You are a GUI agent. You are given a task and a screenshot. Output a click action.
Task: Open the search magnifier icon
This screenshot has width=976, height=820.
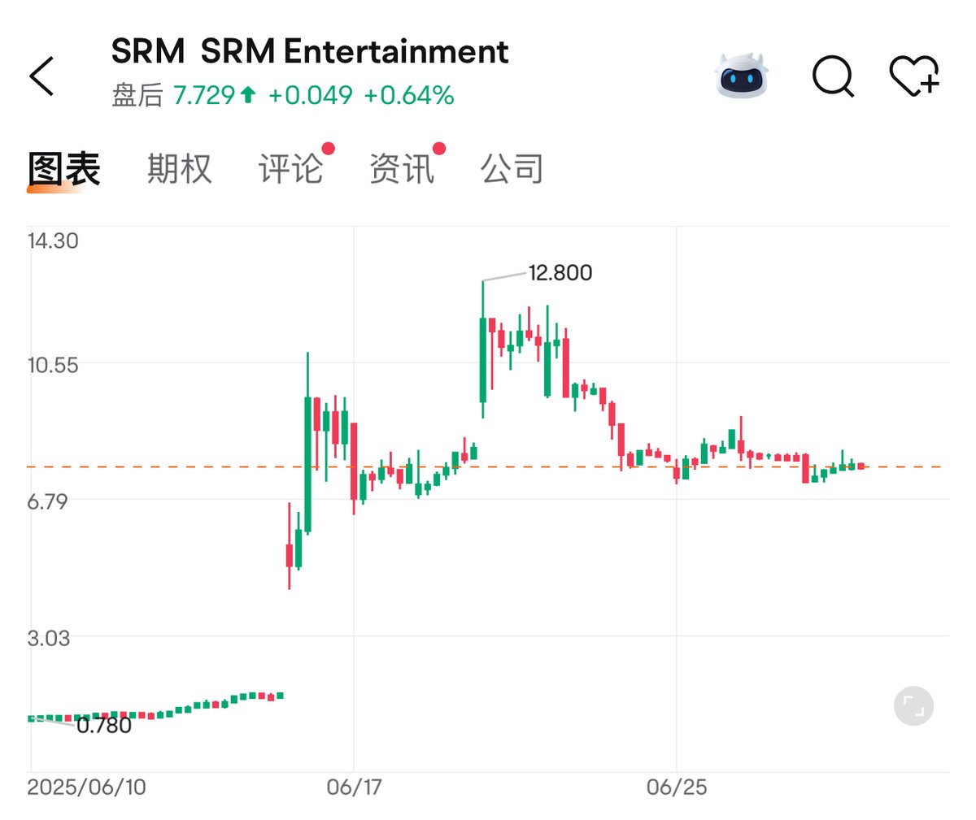coord(831,76)
